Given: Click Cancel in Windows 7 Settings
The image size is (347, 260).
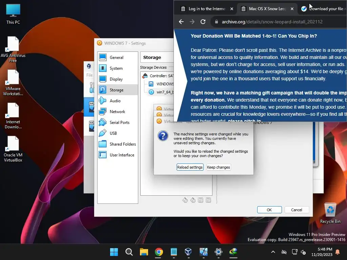Looking at the screenshot, I should coord(297,210).
